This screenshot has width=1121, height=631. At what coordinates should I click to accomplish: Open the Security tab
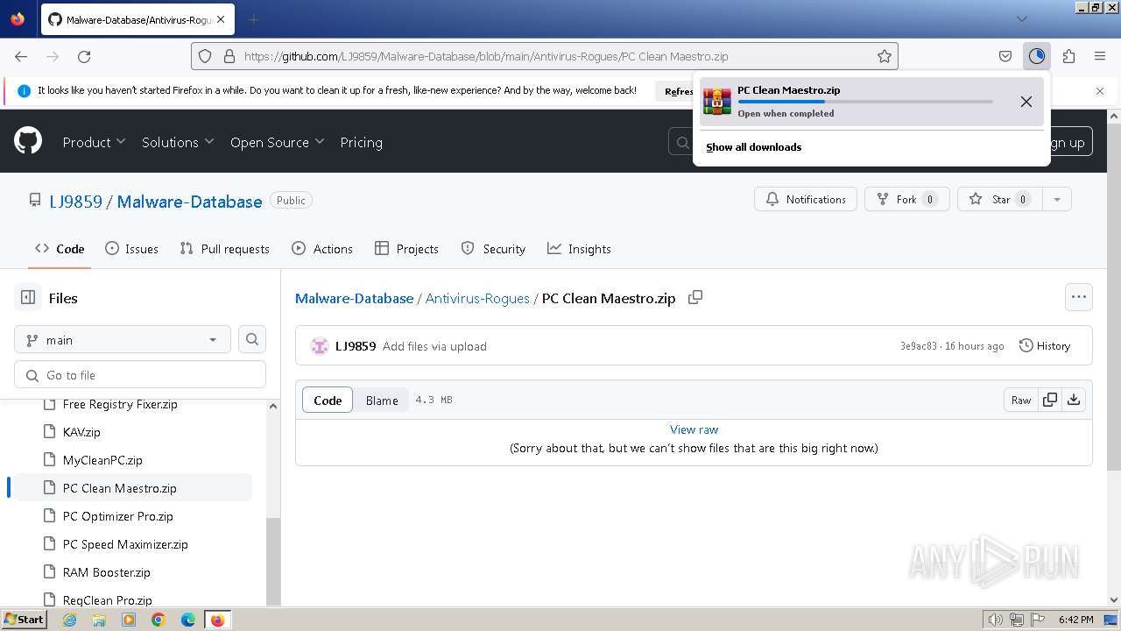click(493, 249)
